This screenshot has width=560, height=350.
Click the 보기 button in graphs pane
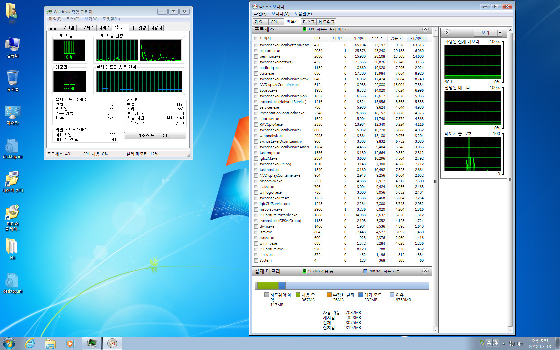[x=485, y=32]
